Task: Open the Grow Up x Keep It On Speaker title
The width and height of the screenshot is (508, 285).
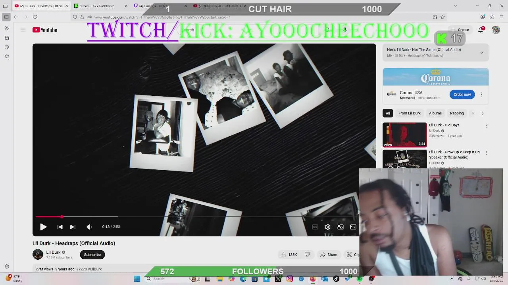Action: tap(454, 154)
